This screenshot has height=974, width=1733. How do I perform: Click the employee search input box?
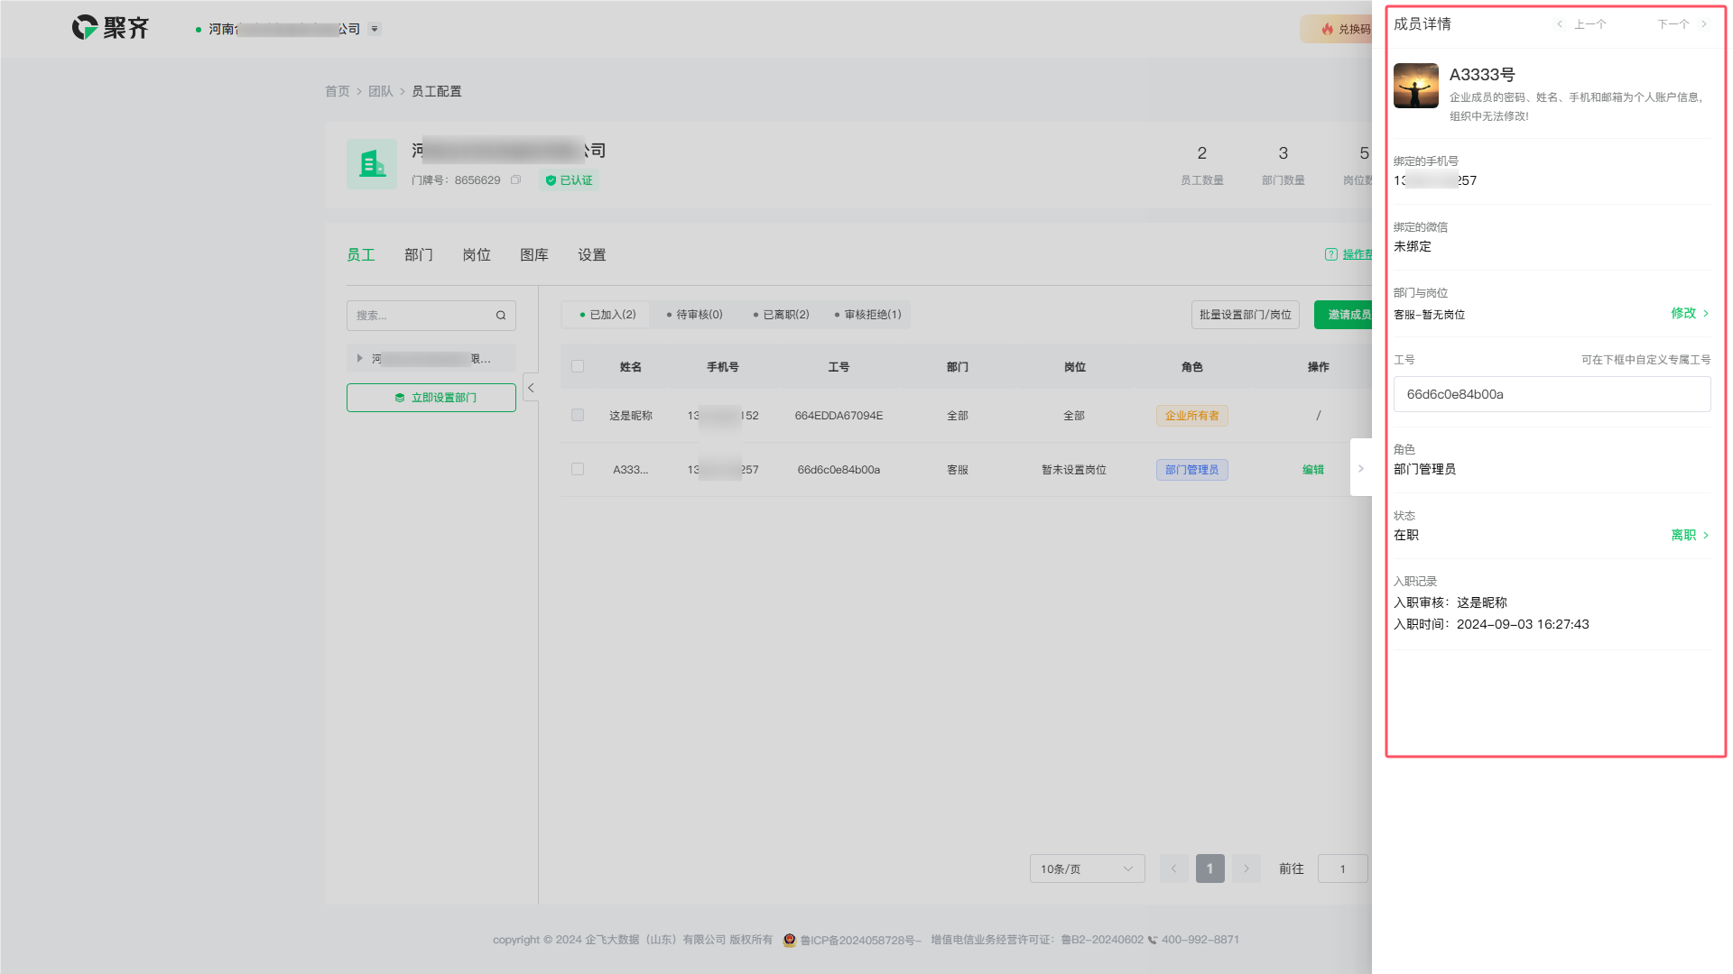pos(431,316)
